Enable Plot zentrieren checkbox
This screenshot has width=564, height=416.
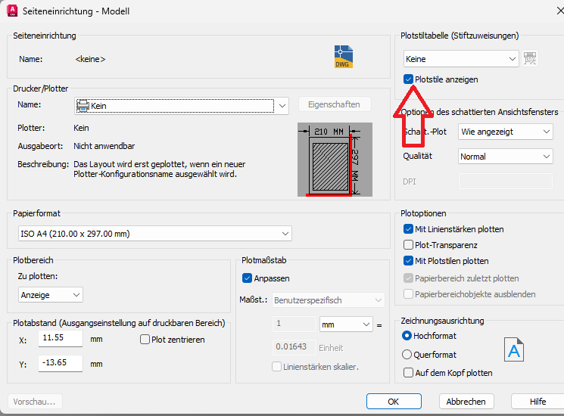tap(145, 340)
